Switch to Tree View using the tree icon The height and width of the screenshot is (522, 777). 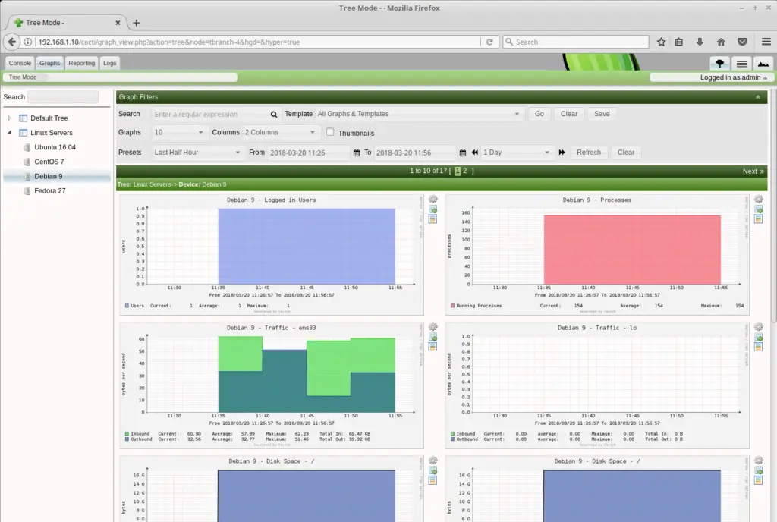click(x=719, y=64)
